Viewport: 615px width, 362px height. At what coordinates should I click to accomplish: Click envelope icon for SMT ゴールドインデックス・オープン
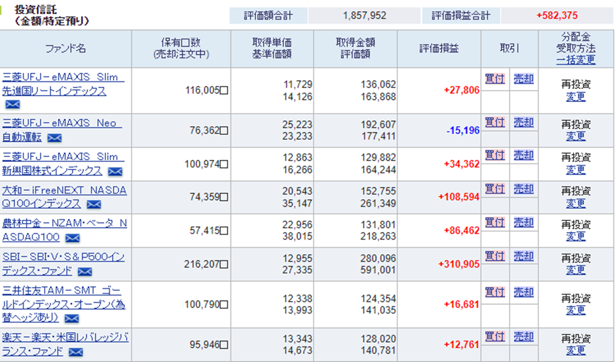point(71,318)
